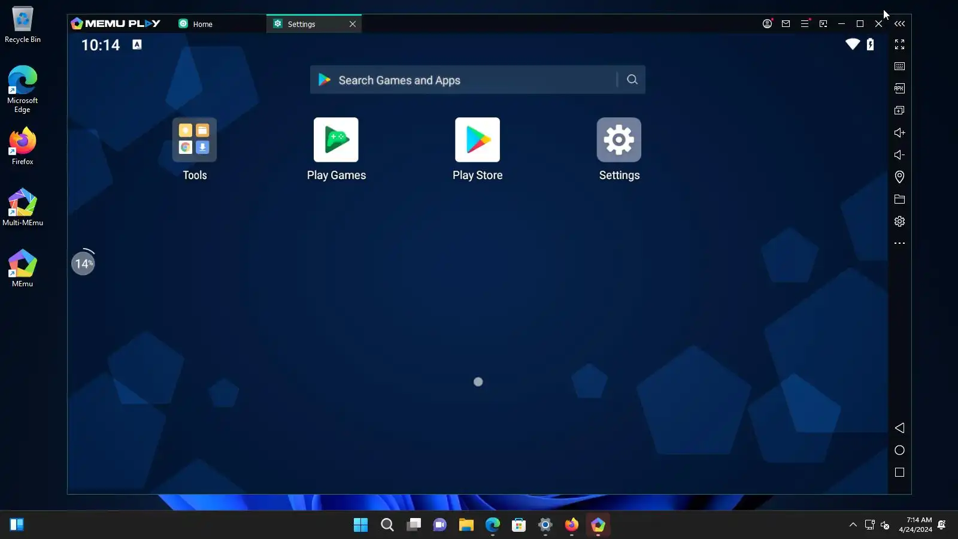Open the Windows widgets panel button
The width and height of the screenshot is (958, 539).
17,525
